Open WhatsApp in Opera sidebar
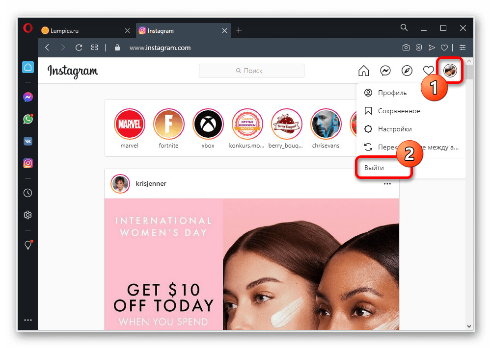This screenshot has height=348, width=491. click(28, 119)
